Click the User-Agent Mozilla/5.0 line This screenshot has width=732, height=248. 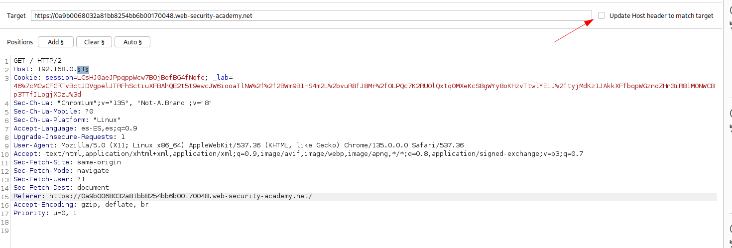click(x=239, y=145)
